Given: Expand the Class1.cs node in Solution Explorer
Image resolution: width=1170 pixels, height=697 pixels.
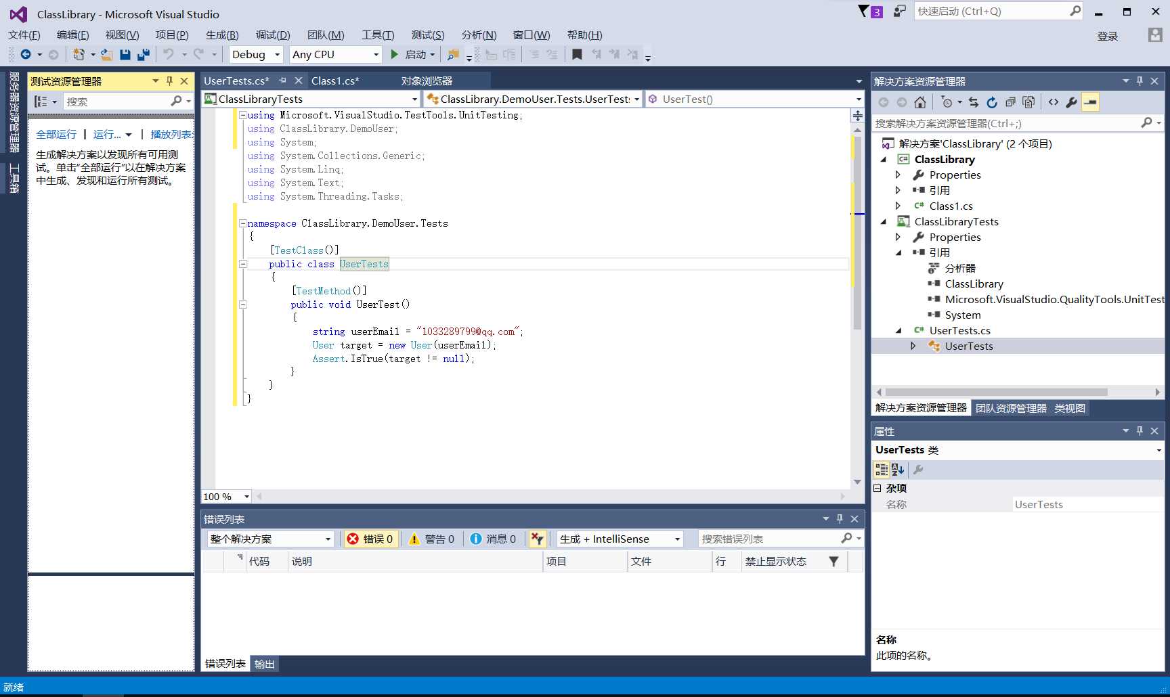Looking at the screenshot, I should 898,206.
